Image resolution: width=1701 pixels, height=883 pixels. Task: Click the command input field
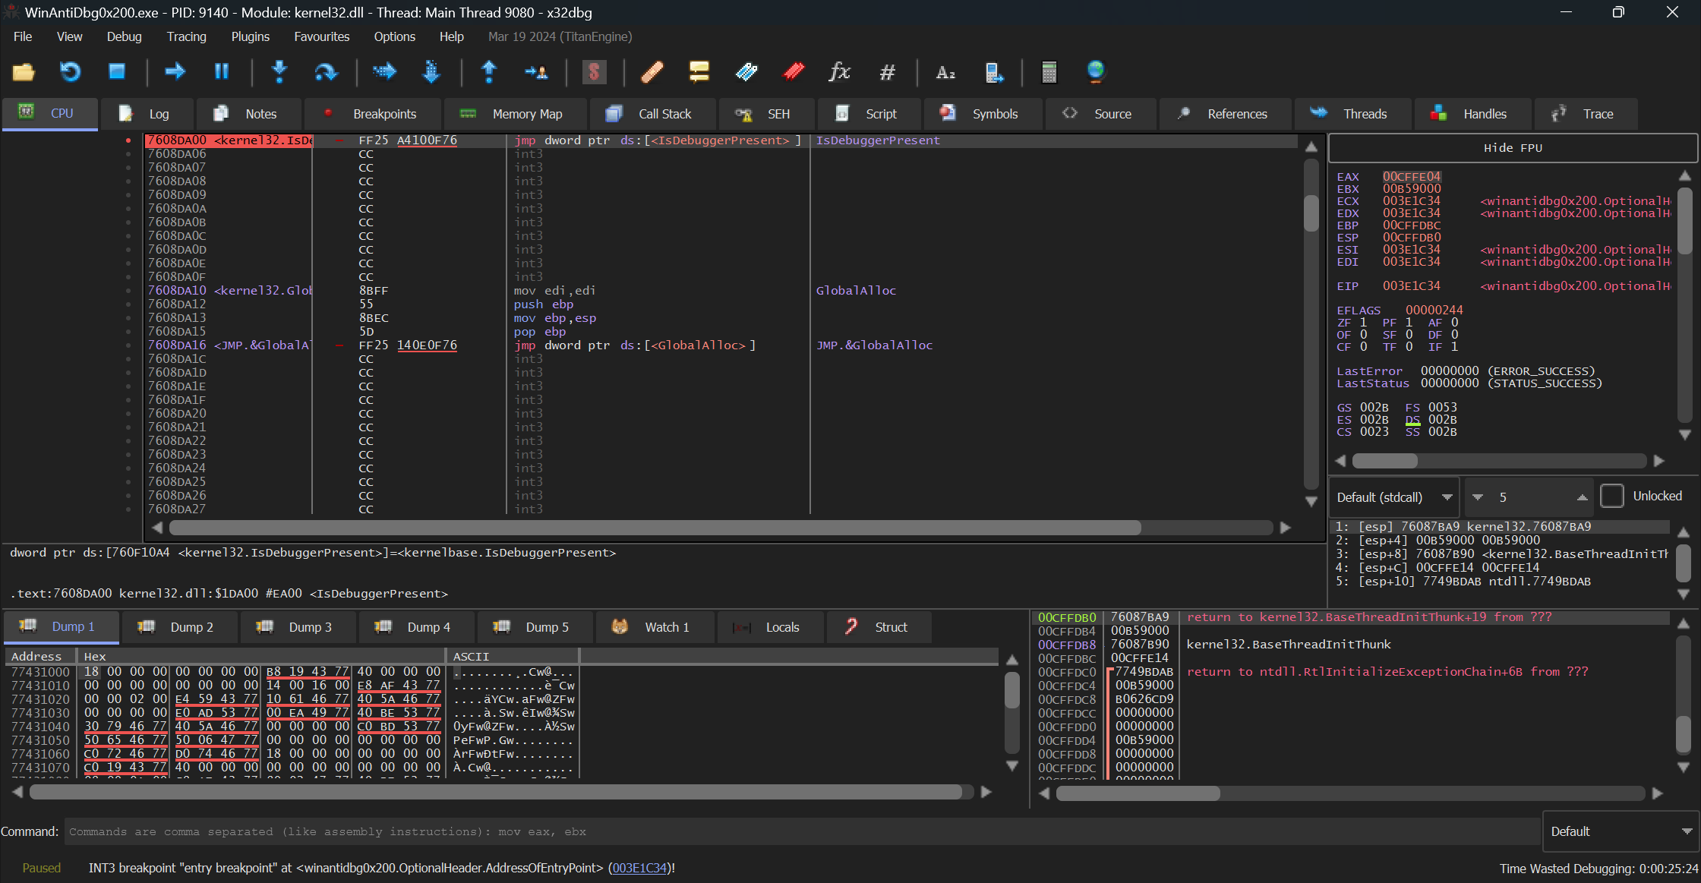coord(802,831)
